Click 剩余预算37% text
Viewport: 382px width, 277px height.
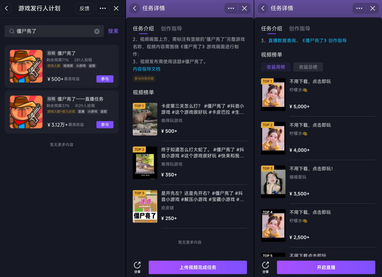(58, 106)
